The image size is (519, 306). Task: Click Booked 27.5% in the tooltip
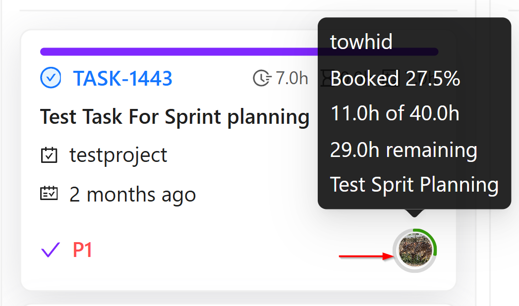395,78
